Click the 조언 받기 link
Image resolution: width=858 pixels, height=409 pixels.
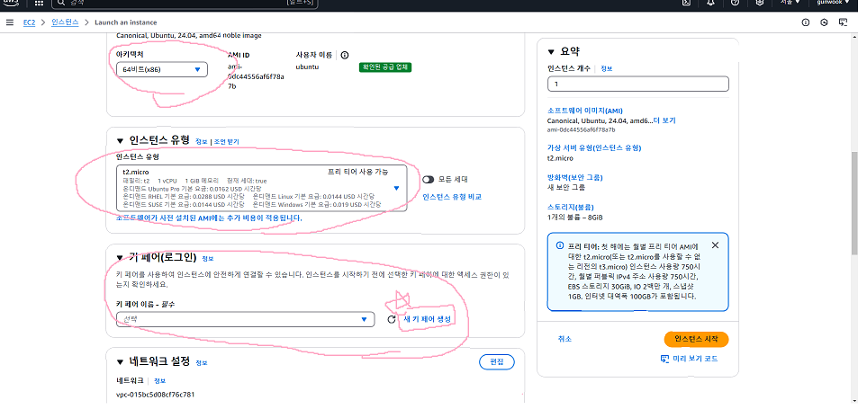coord(226,141)
